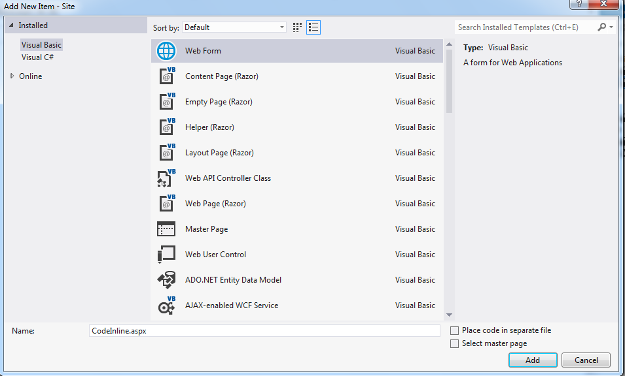This screenshot has width=625, height=376.
Task: Click the search magnifier icon
Action: (601, 27)
